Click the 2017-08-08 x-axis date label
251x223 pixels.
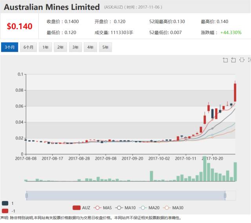26,159
